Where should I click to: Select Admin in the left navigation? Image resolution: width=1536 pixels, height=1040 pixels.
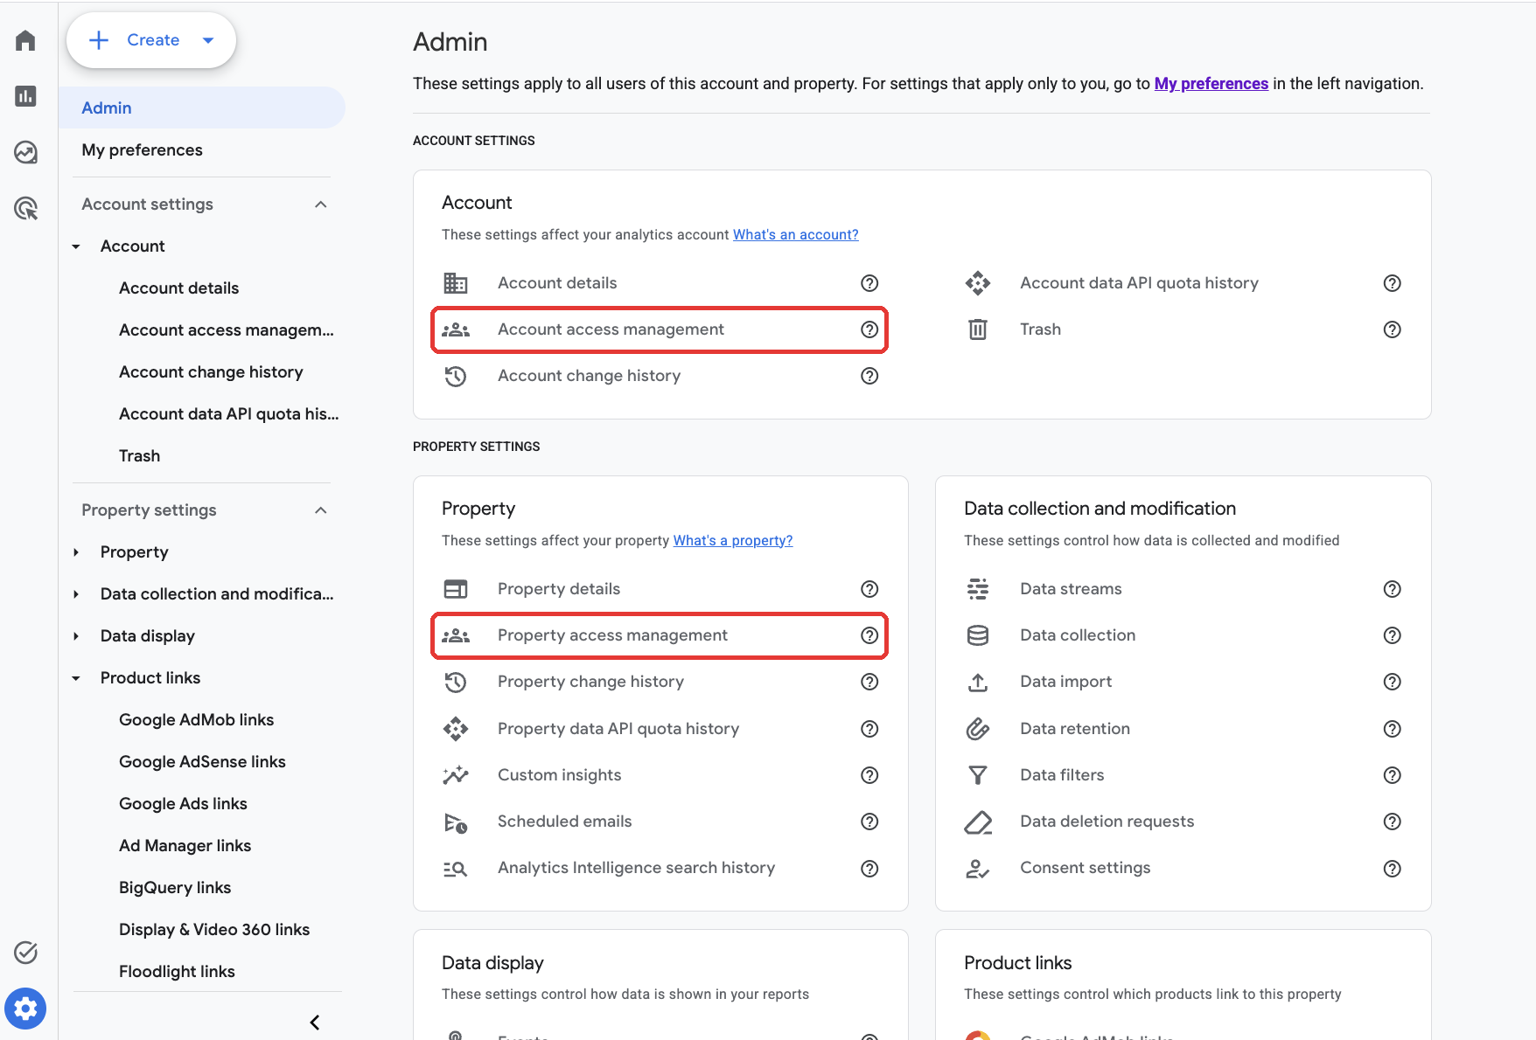(x=202, y=107)
